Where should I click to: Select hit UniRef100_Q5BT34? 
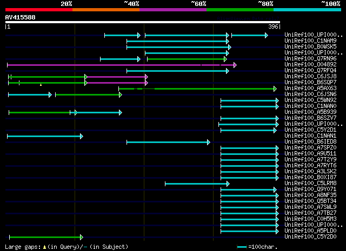coord(310,201)
